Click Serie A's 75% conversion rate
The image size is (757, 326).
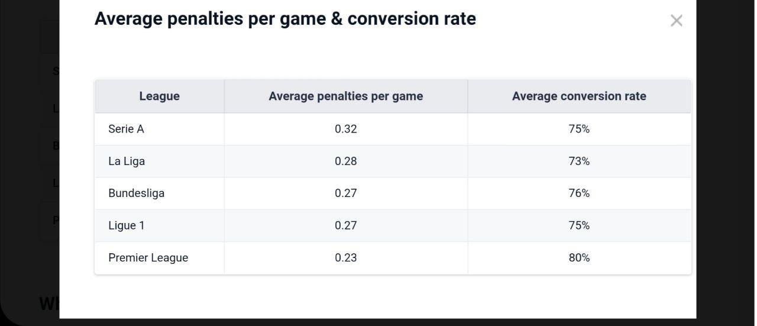point(579,129)
